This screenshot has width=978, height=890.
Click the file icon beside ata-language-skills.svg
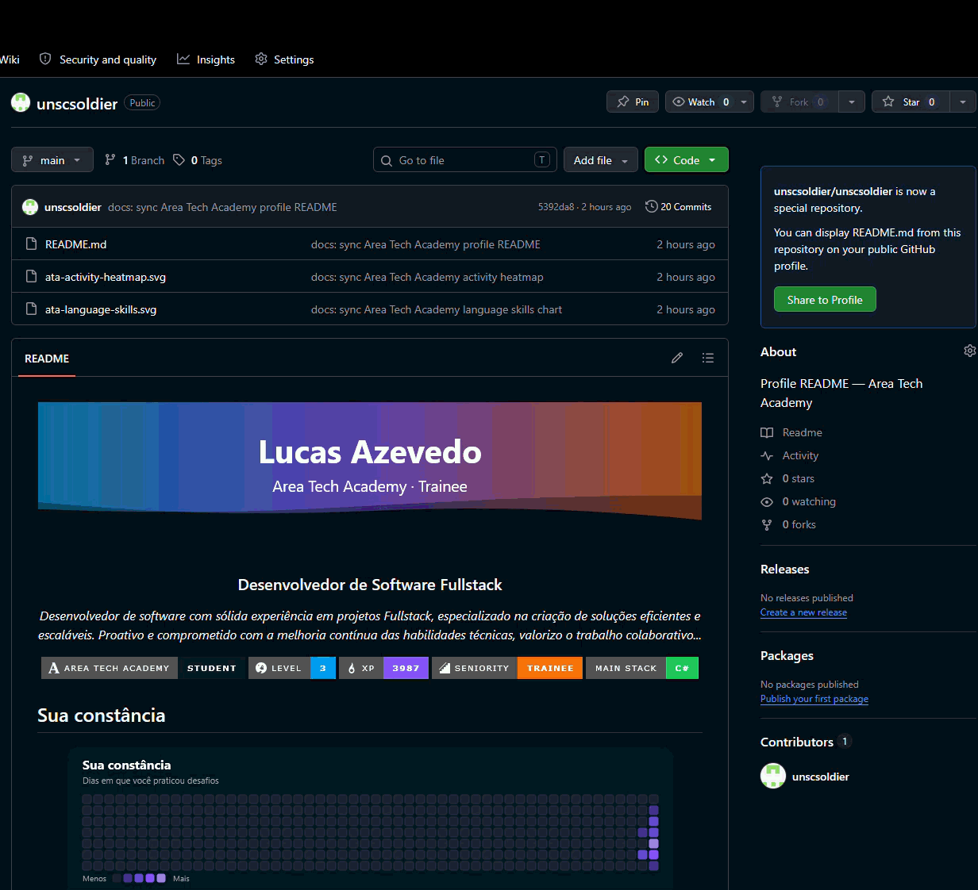[x=31, y=309]
